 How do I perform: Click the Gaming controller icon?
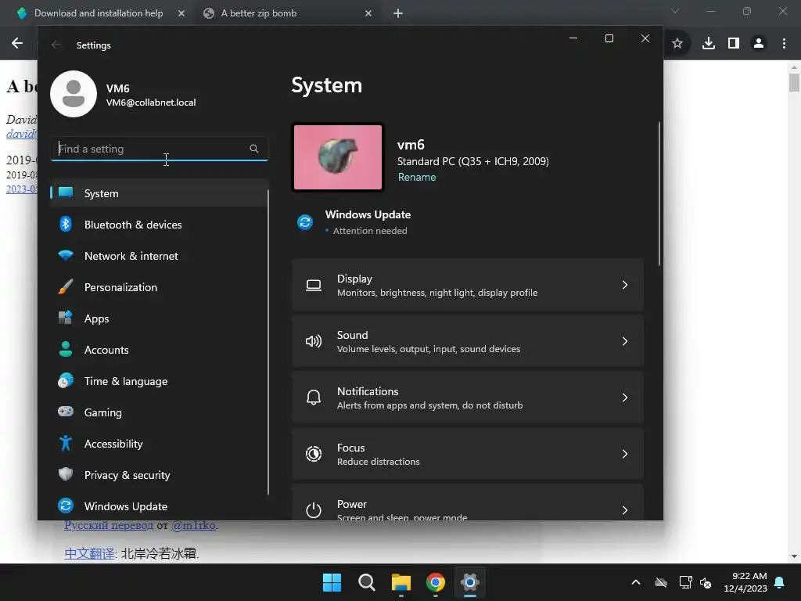tap(66, 412)
